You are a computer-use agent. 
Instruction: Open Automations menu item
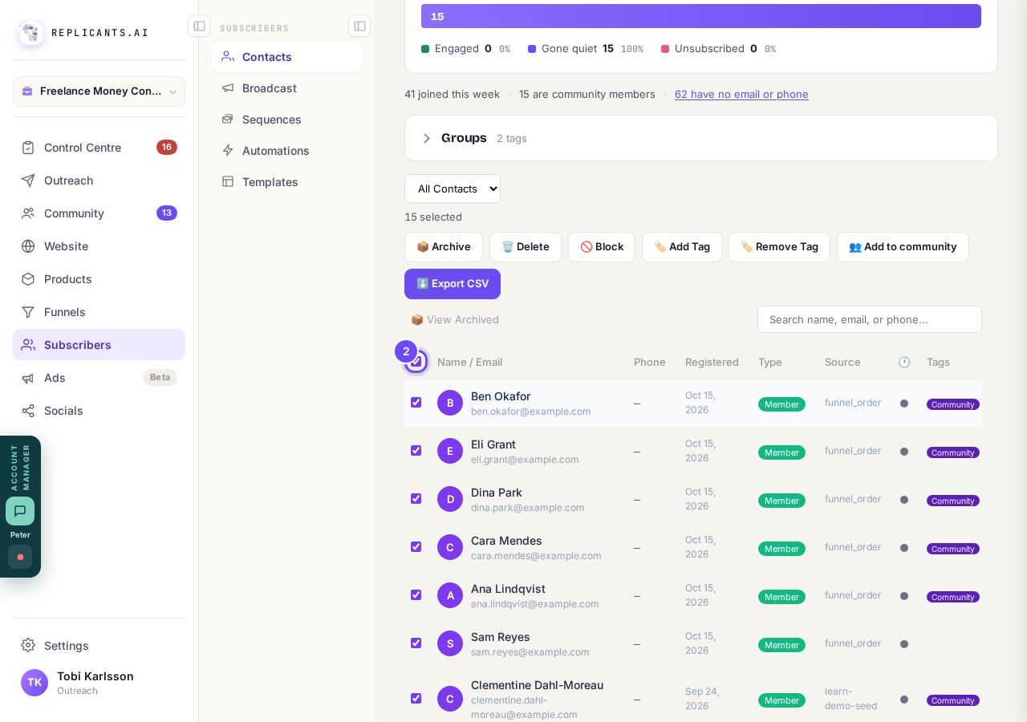coord(286,151)
